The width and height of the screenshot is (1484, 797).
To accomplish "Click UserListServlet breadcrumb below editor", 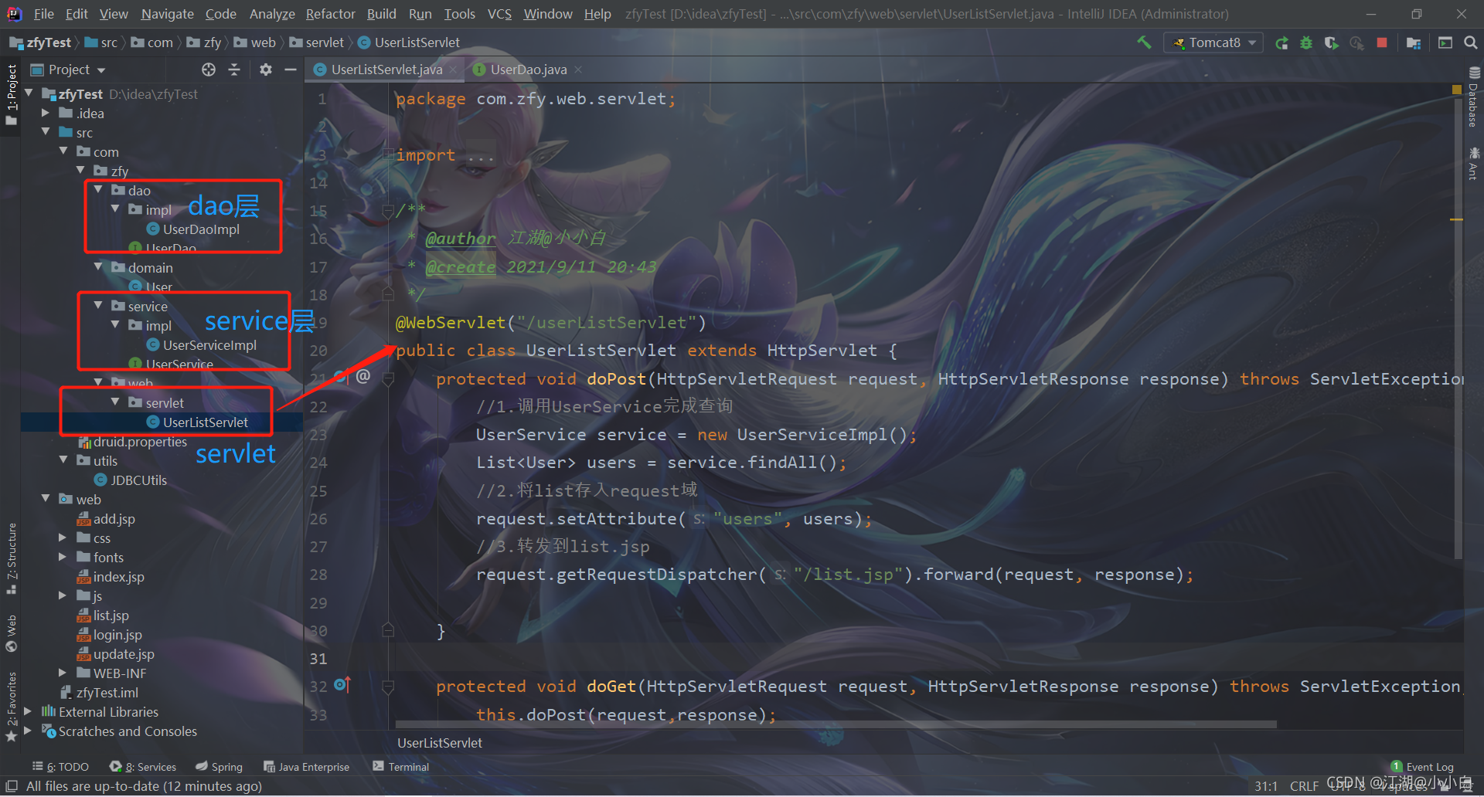I will click(440, 743).
